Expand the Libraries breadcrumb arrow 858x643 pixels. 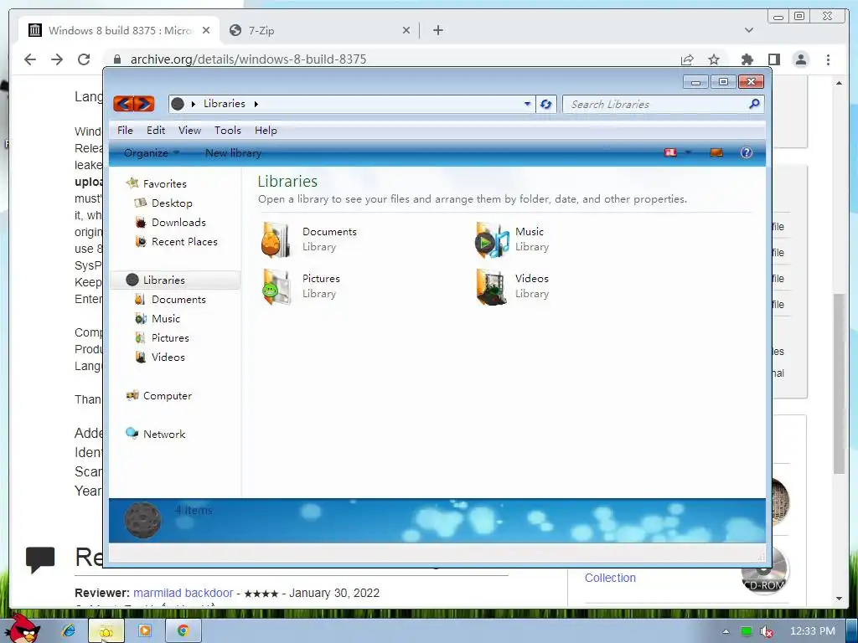click(256, 103)
